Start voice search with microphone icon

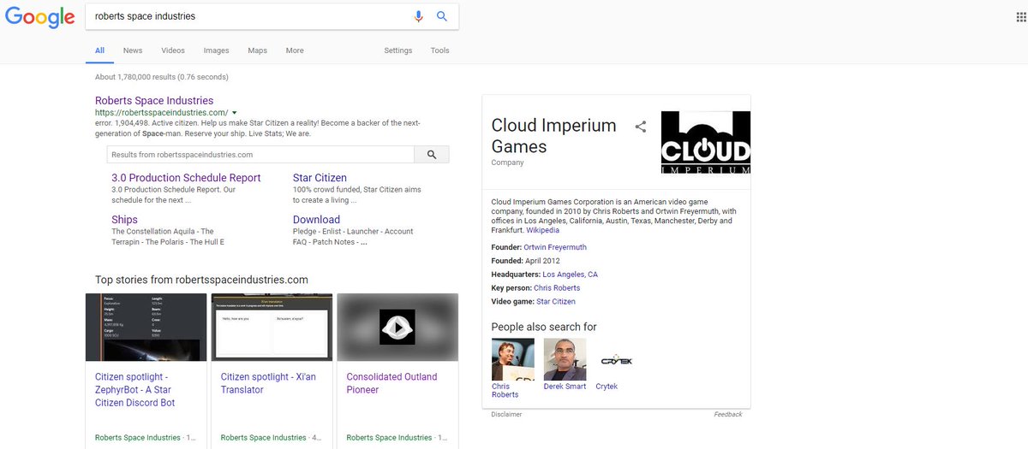tap(419, 16)
